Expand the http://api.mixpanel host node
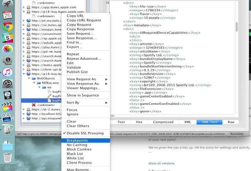The height and width of the screenshot is (171, 251). click(x=24, y=118)
